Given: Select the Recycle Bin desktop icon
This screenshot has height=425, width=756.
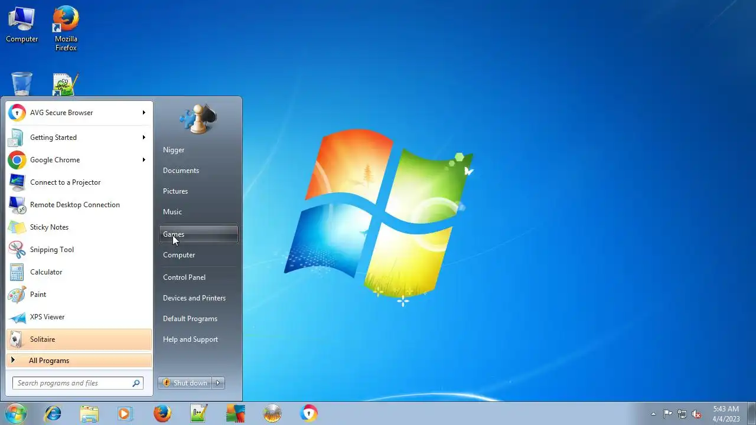Looking at the screenshot, I should click(22, 84).
